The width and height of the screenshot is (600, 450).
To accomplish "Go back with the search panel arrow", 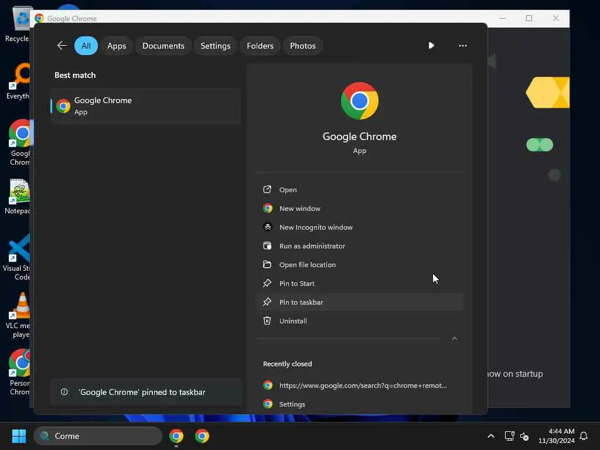I will pyautogui.click(x=62, y=46).
